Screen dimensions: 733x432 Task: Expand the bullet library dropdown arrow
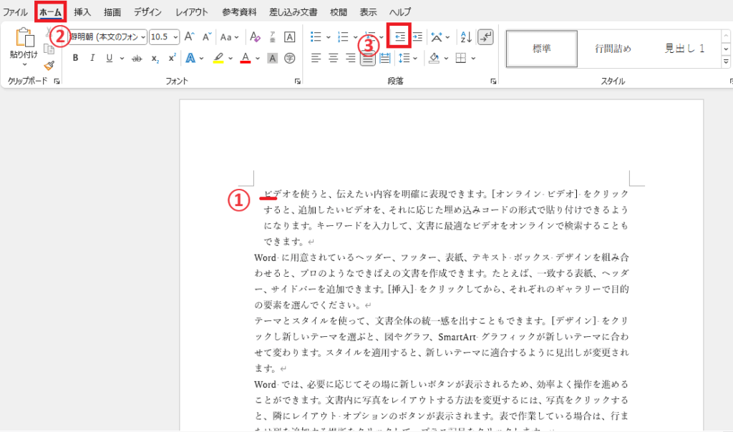(328, 37)
